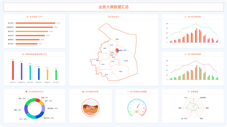The height and width of the screenshot is (127, 227).
Task: Select the yellow 浦江支行 horizontal deposit bar
Action: click(32, 31)
